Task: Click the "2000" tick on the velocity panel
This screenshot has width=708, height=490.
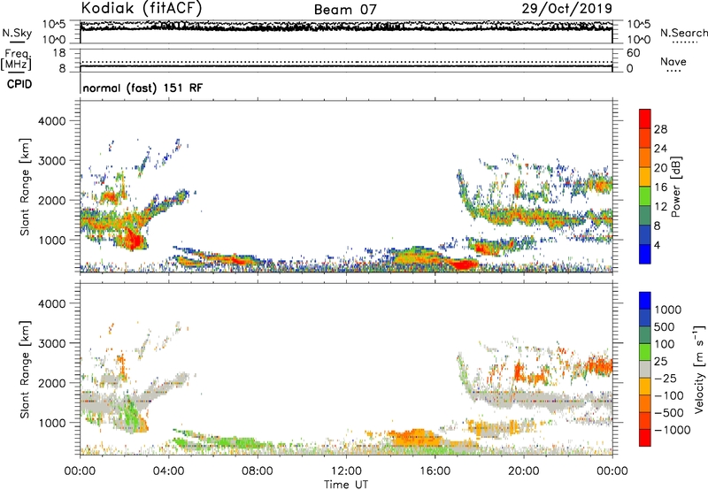Action: (51, 383)
